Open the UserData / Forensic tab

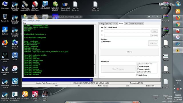point(137,24)
